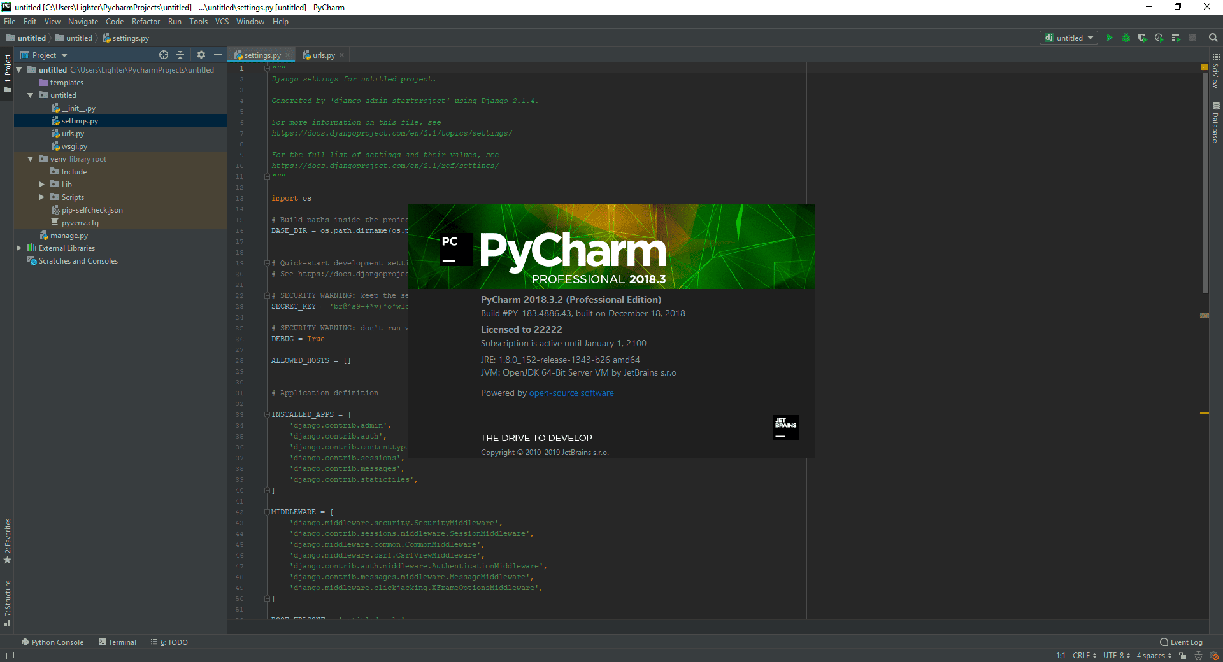Expand External Libraries node
Screen dimensions: 1223x662
pyautogui.click(x=19, y=248)
